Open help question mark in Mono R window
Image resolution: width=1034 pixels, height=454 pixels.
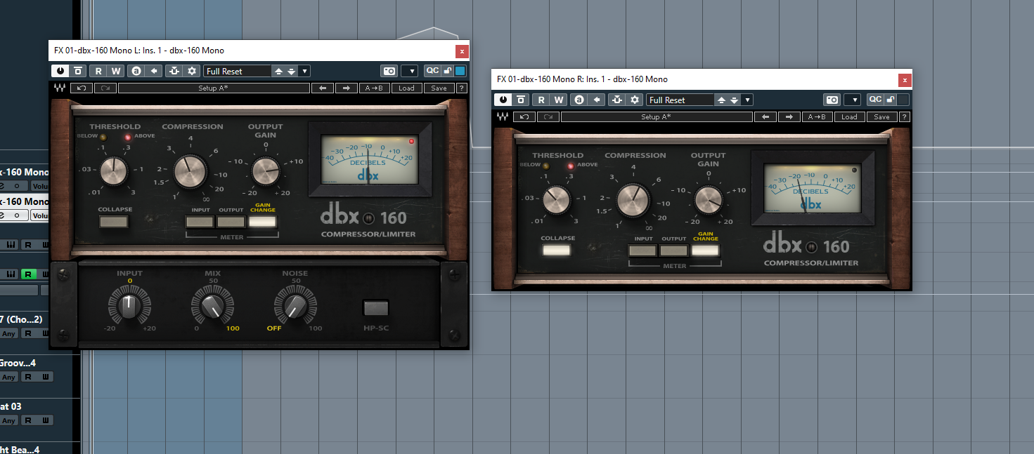(904, 117)
